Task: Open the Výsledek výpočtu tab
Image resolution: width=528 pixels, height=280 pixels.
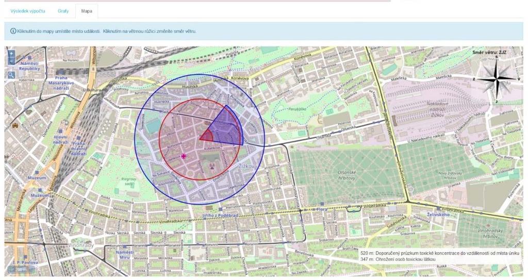Action: click(x=28, y=11)
